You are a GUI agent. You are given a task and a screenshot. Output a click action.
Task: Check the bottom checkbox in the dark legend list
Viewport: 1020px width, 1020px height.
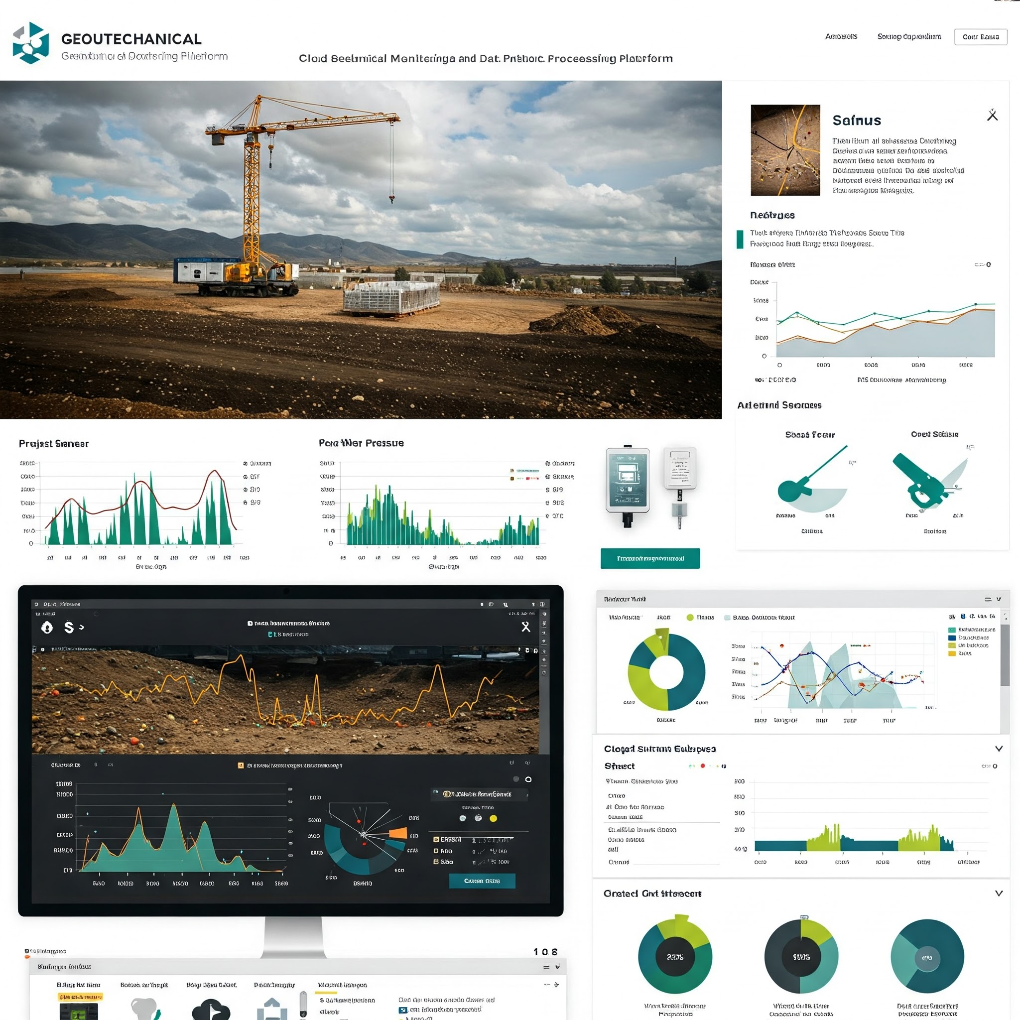click(436, 862)
